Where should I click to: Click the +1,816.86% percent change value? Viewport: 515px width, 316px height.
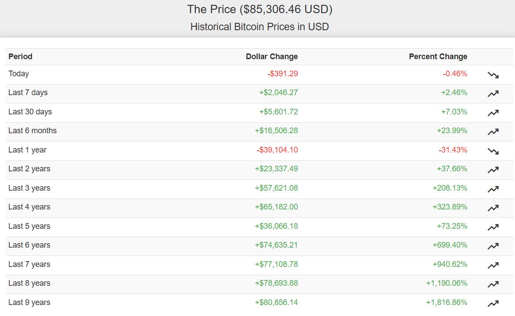point(447,302)
